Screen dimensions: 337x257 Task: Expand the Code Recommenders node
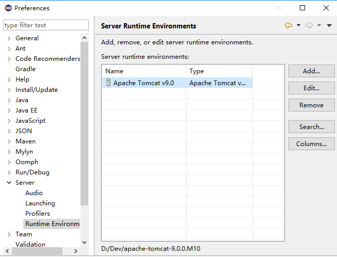tap(9, 59)
